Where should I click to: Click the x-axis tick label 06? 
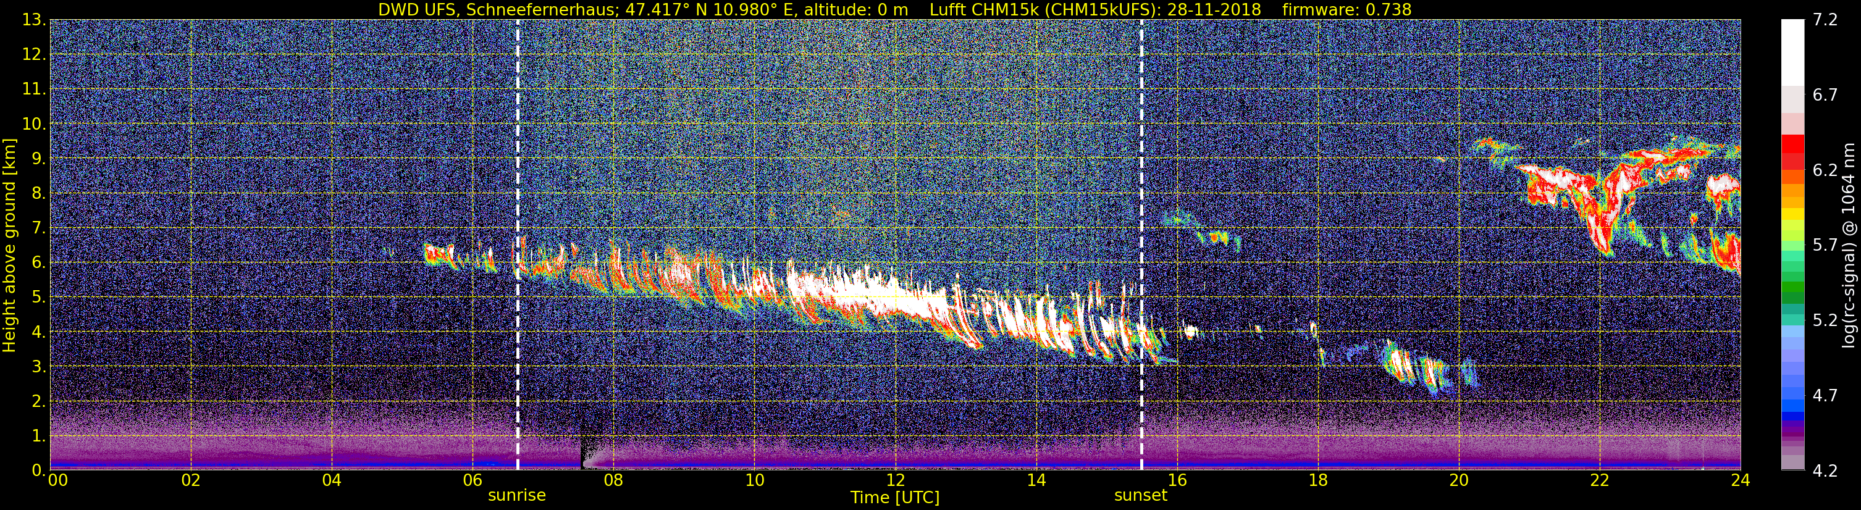473,480
